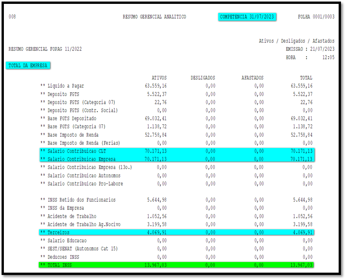
Task: Click Salario Contribuicao Empresa total 70.171,13
Action: (301, 159)
